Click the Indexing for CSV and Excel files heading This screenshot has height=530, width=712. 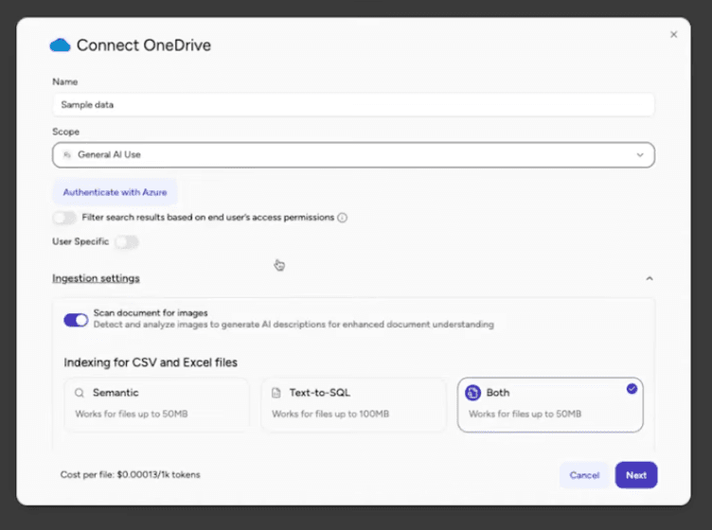pos(151,362)
